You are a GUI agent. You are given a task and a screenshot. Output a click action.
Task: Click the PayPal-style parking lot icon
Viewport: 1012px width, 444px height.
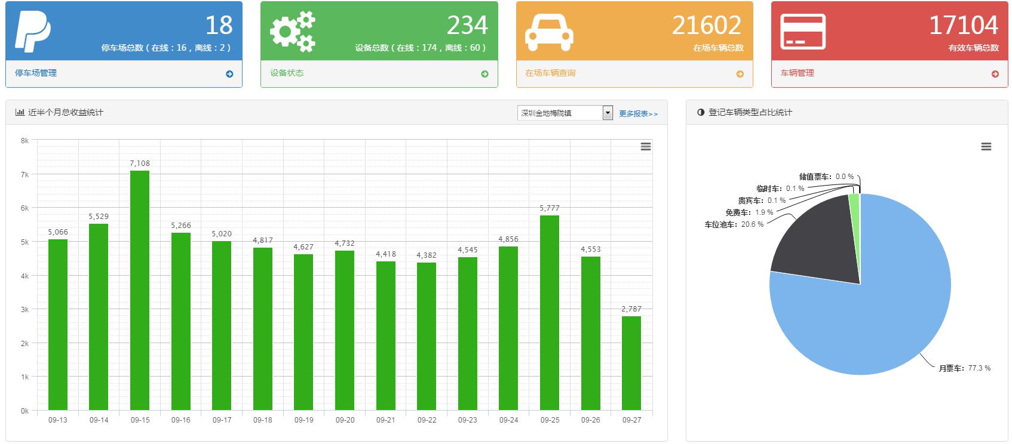click(x=32, y=31)
